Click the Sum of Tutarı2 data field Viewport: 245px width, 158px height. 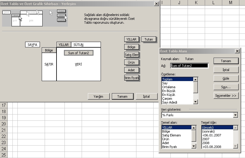tap(78, 53)
